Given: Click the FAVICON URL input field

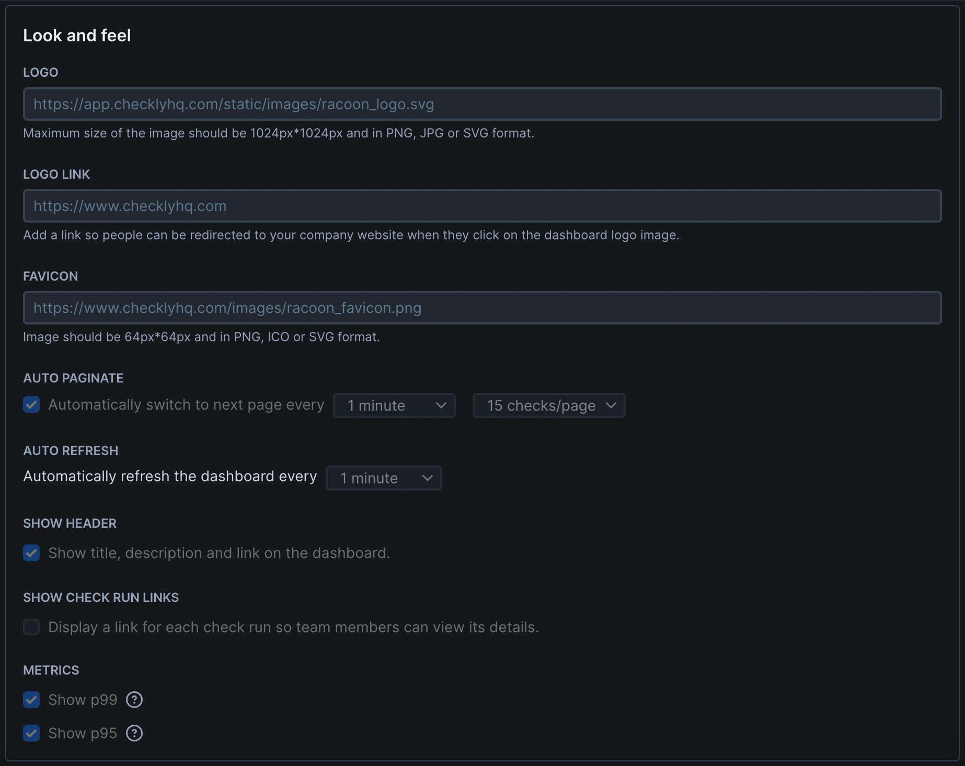Looking at the screenshot, I should [x=481, y=308].
